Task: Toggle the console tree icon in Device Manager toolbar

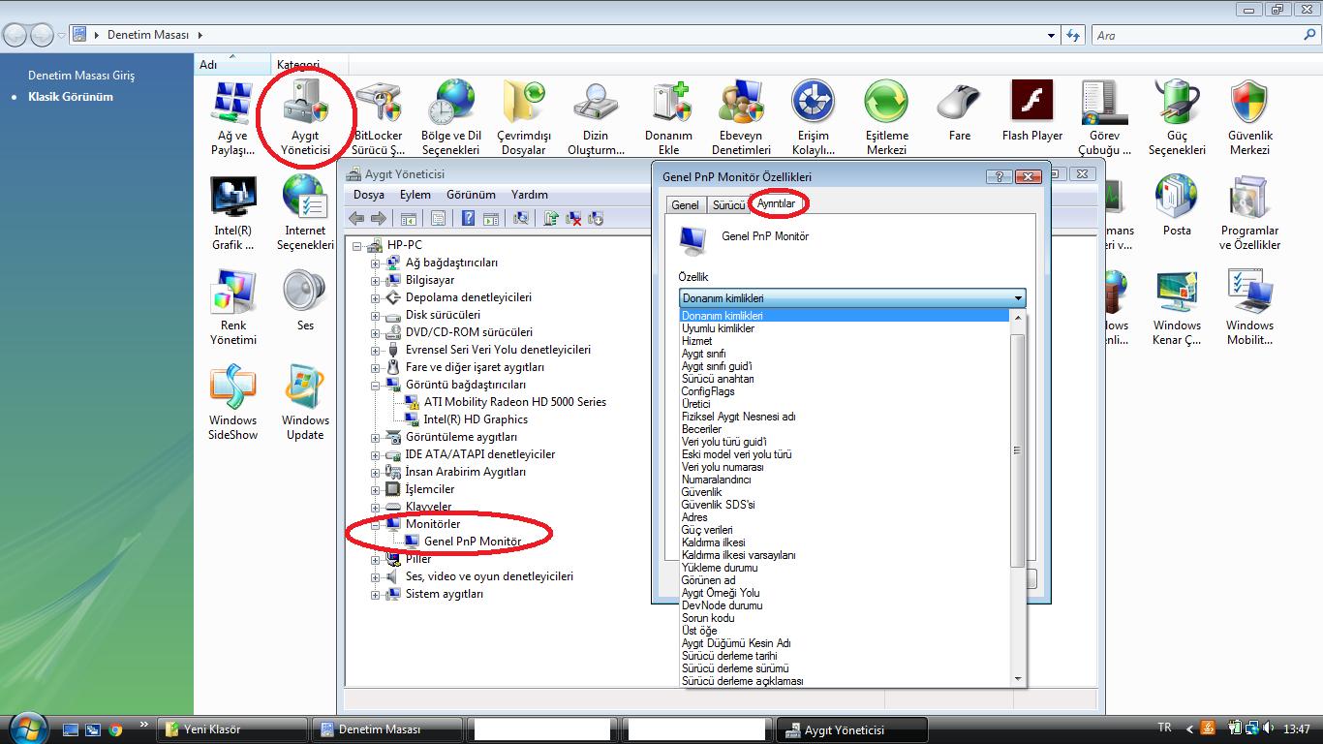Action: click(408, 219)
